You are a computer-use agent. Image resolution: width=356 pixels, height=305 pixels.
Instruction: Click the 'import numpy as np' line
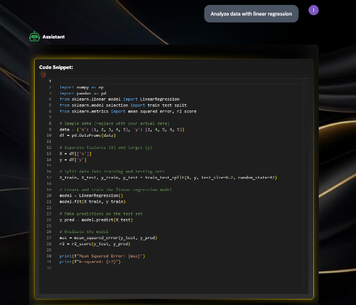coord(81,87)
